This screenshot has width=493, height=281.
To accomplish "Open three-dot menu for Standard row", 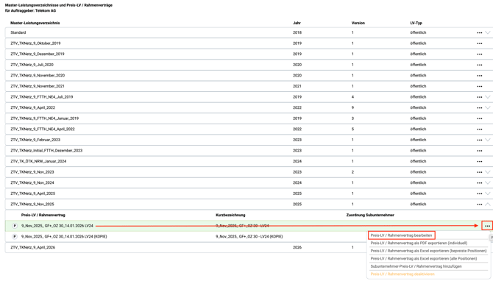I will pyautogui.click(x=479, y=32).
